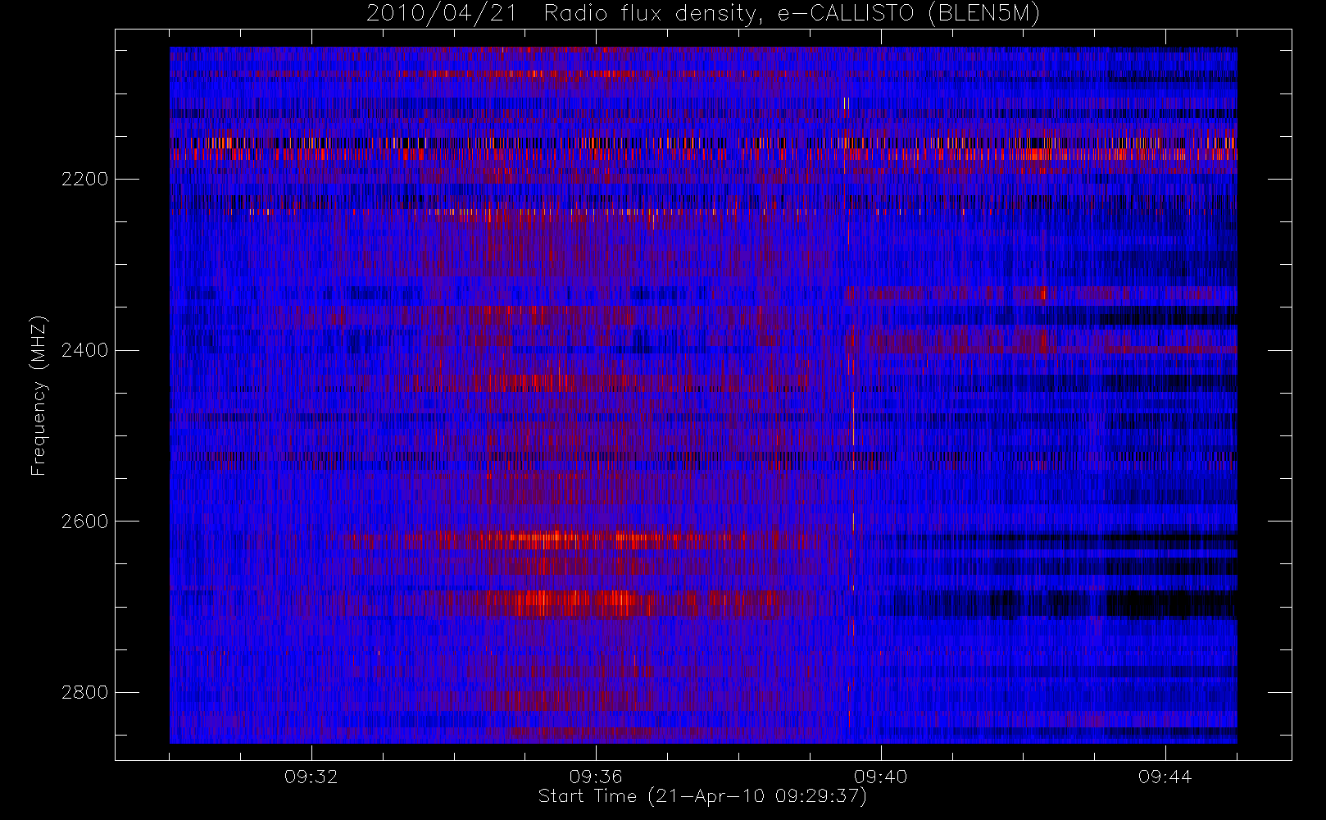Click the 09:40 time tick label
The image size is (1326, 820).
point(881,777)
